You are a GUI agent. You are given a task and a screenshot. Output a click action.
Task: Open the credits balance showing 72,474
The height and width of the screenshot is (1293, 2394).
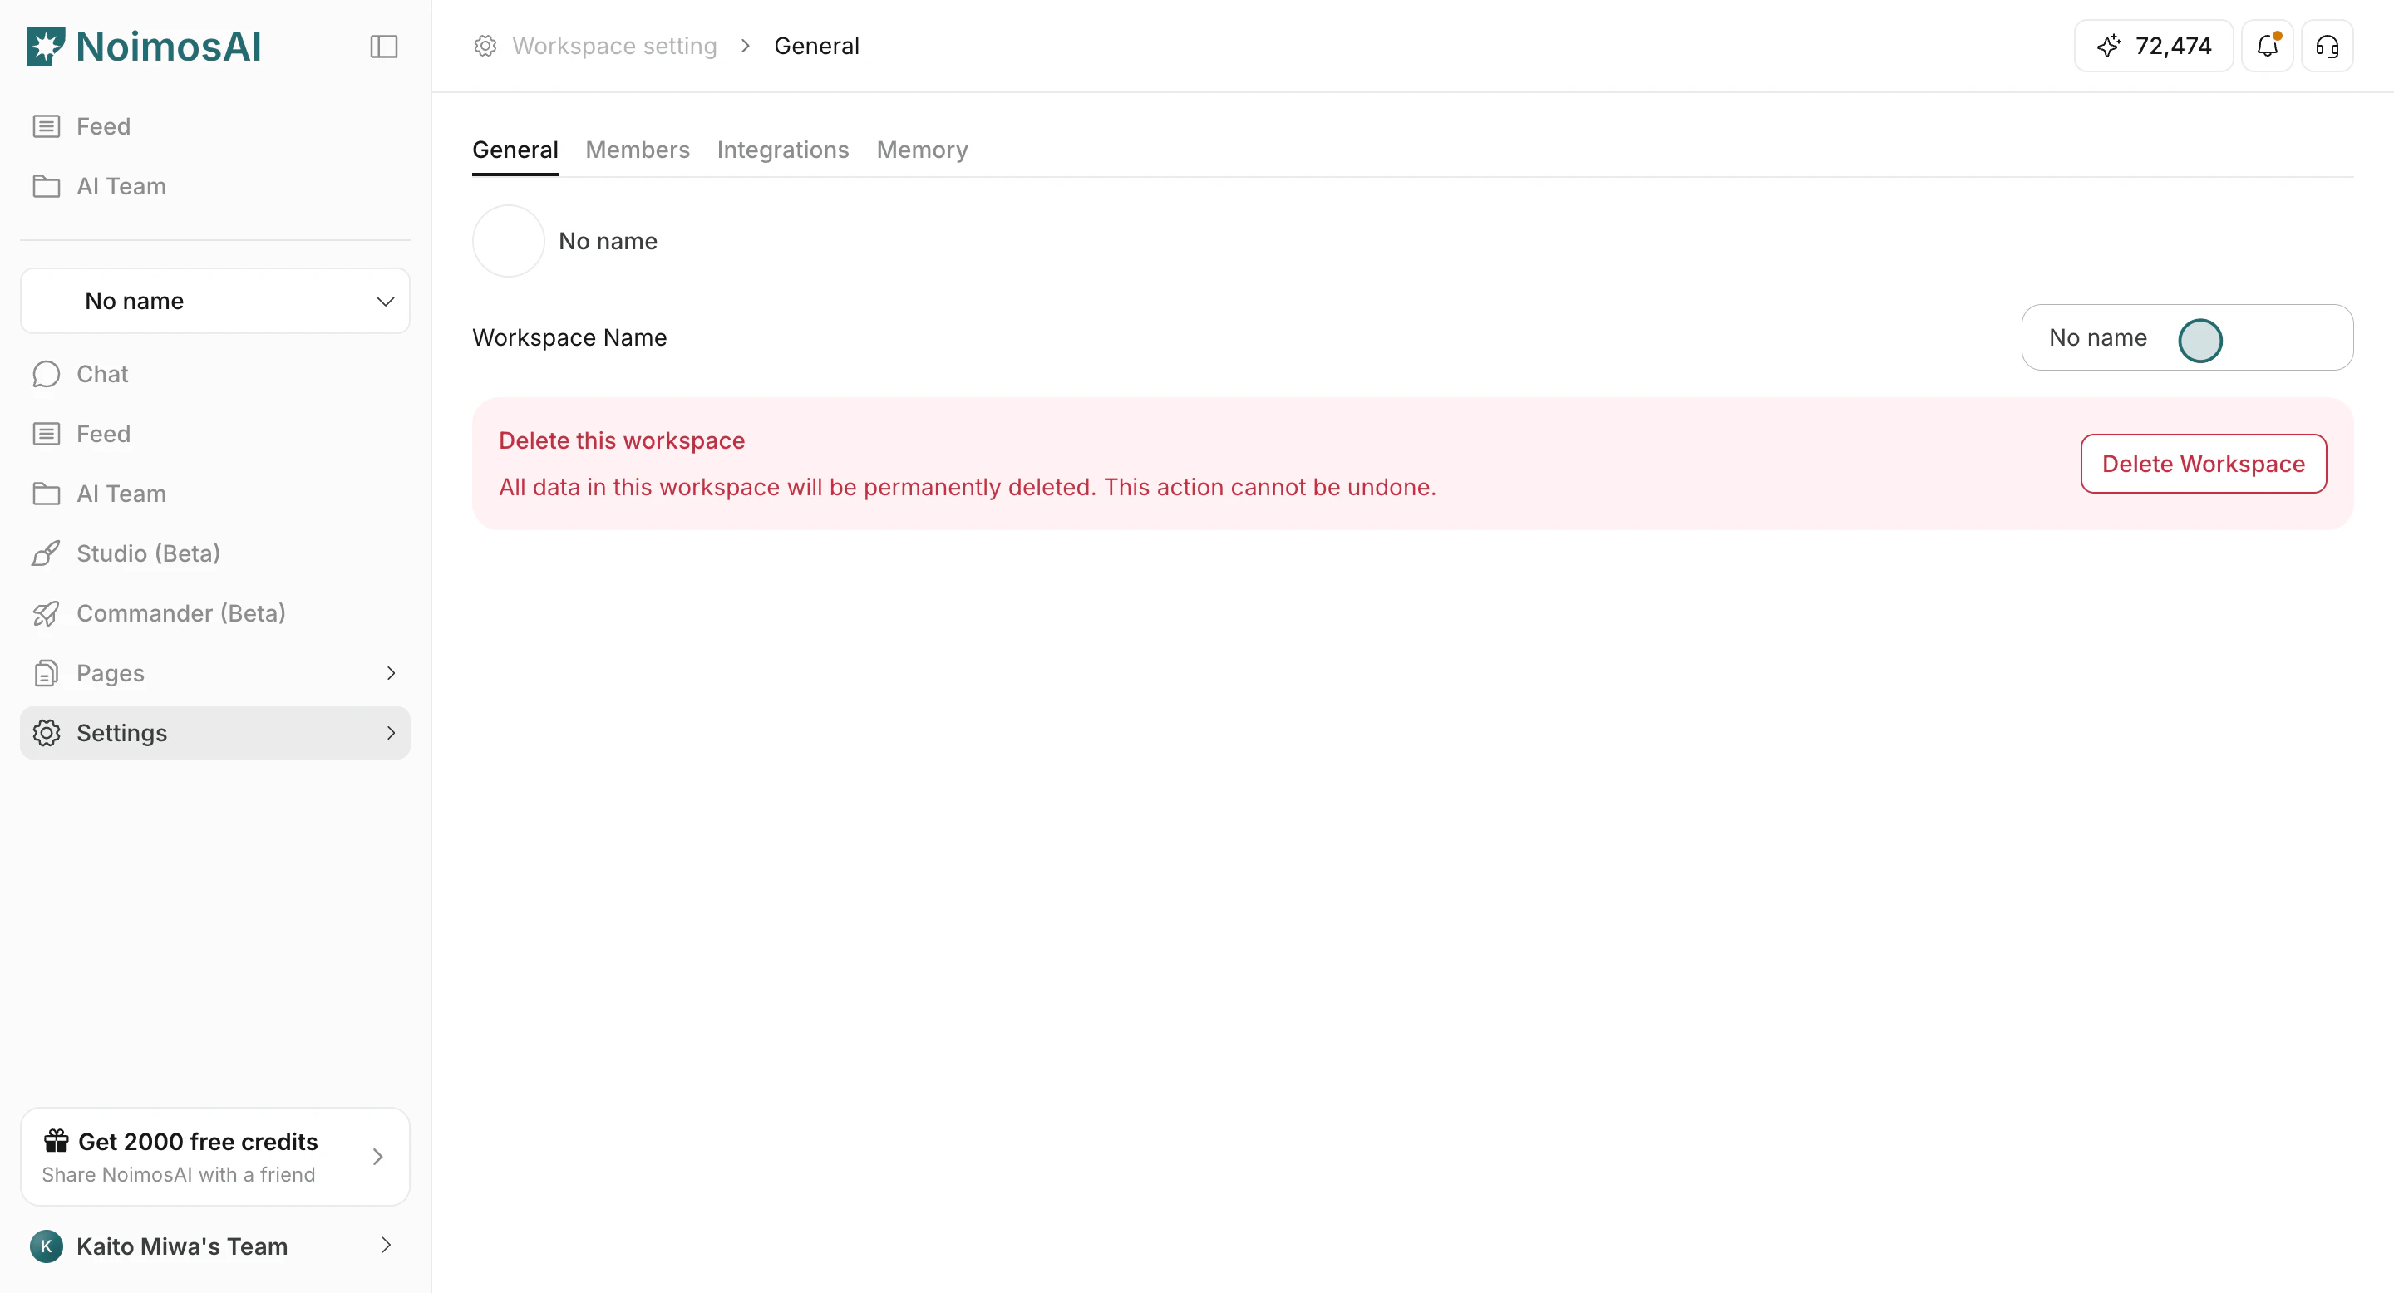2153,46
